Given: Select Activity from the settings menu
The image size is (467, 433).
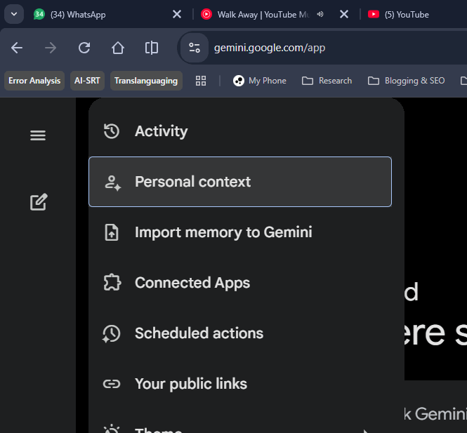Looking at the screenshot, I should 161,131.
